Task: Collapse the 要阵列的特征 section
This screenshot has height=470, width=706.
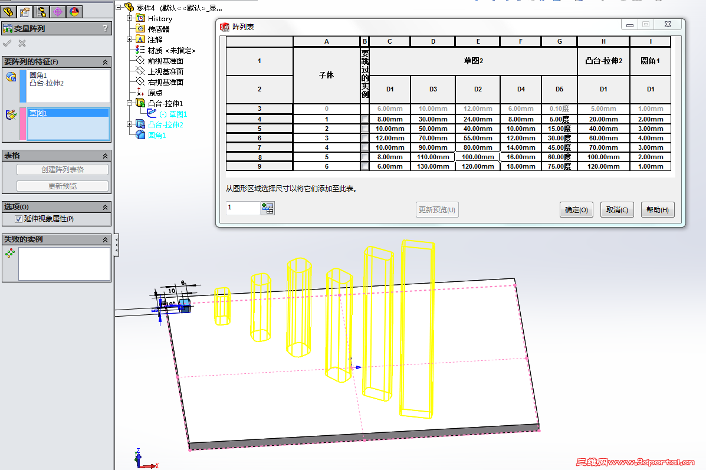Action: tap(106, 62)
